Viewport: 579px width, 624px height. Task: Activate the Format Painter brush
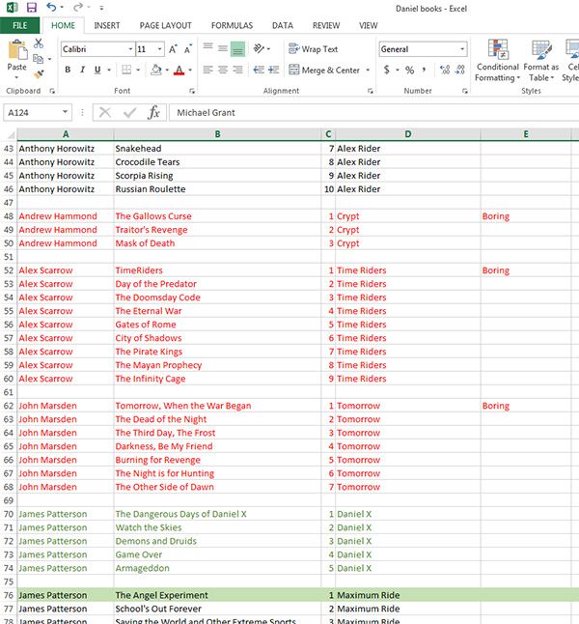tap(39, 74)
